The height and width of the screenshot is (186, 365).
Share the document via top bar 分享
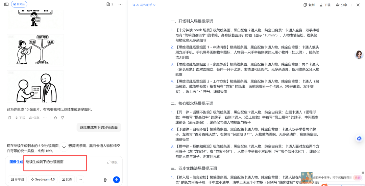pos(341,5)
